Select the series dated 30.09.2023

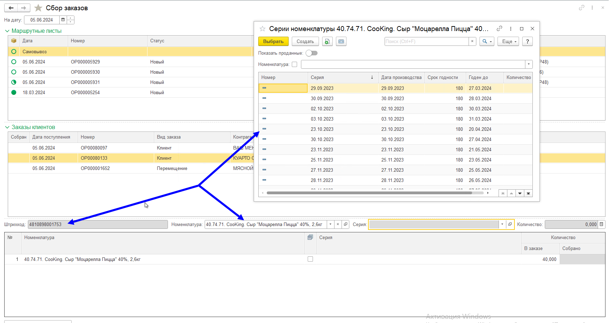point(396,98)
